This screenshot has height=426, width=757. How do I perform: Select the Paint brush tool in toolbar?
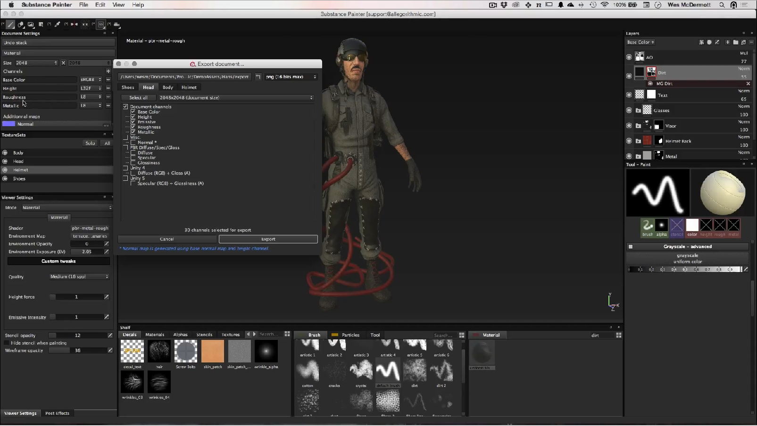point(10,24)
